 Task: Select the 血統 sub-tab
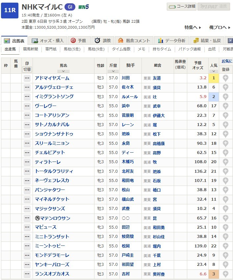click(212, 49)
